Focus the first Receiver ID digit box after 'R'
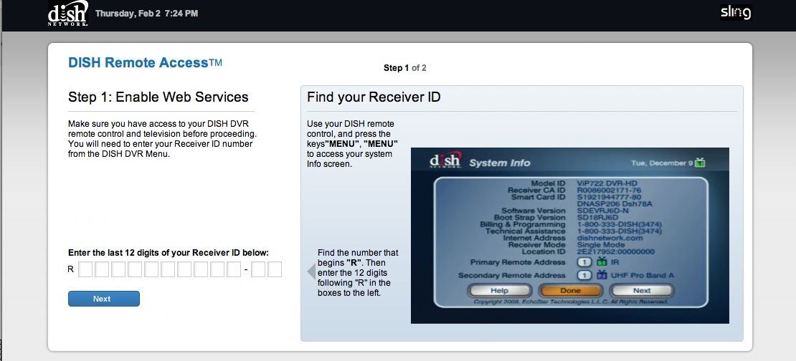This screenshot has width=796, height=361. 86,269
